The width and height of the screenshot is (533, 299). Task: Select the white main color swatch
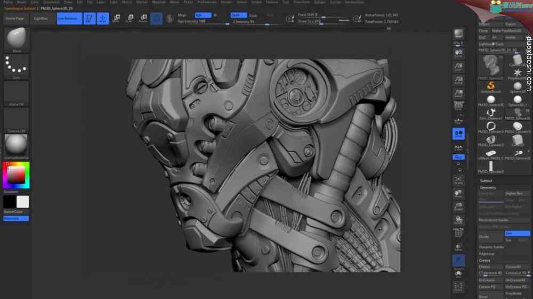click(x=22, y=202)
